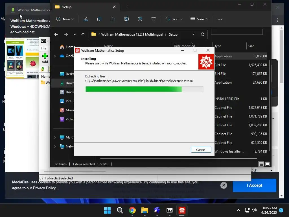Select the 1,525,439 KB BIN File row
Image resolution: width=289 pixels, height=217 pixels.
point(241,65)
